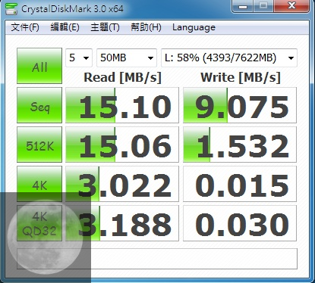Image resolution: width=315 pixels, height=283 pixels.
Task: Open the 文件(F) menu
Action: pyautogui.click(x=25, y=27)
